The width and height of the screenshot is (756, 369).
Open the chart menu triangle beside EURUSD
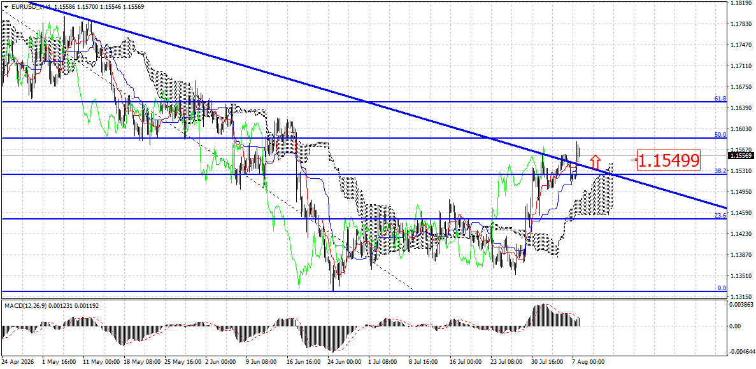tap(5, 6)
